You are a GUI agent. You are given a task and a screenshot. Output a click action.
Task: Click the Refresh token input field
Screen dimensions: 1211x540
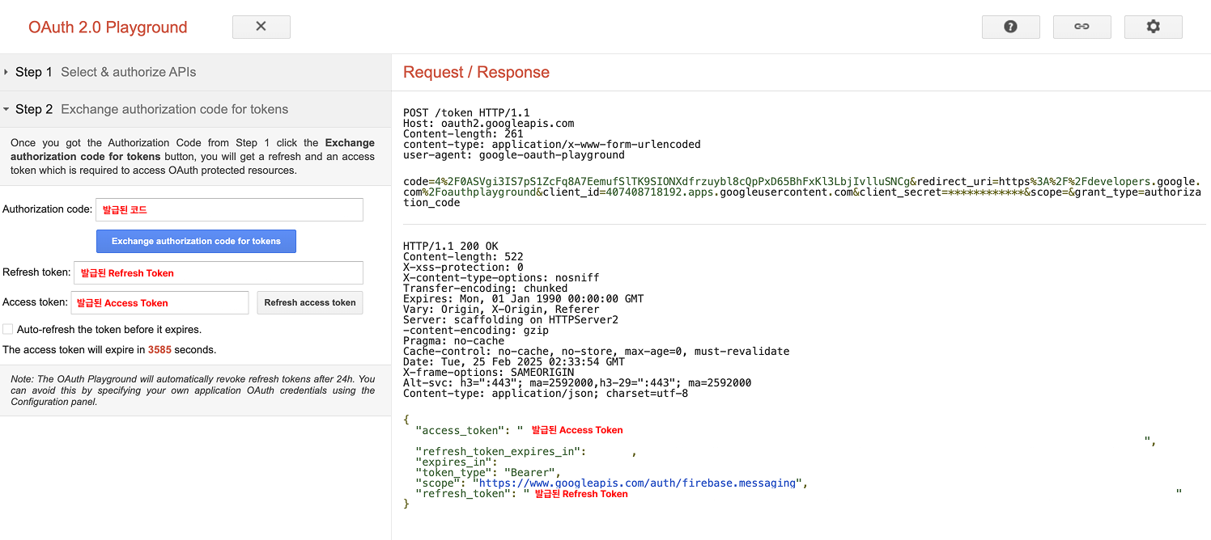pos(219,272)
